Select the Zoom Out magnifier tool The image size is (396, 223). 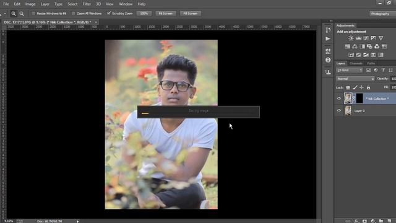coord(22,14)
